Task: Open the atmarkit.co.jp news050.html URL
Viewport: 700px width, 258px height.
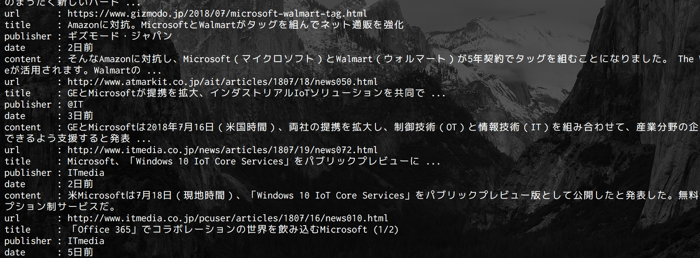Action: pyautogui.click(x=222, y=82)
